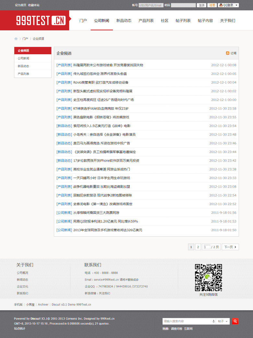Focus the footer search input 请输入搜索内容

[187, 321]
